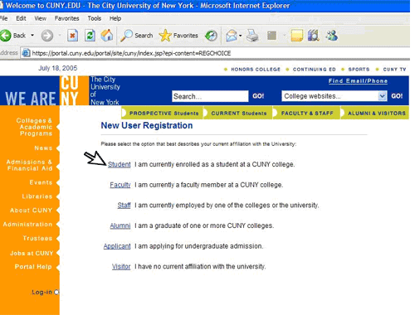The image size is (415, 315).
Task: Open the Back history dropdown arrow
Action: pos(32,36)
